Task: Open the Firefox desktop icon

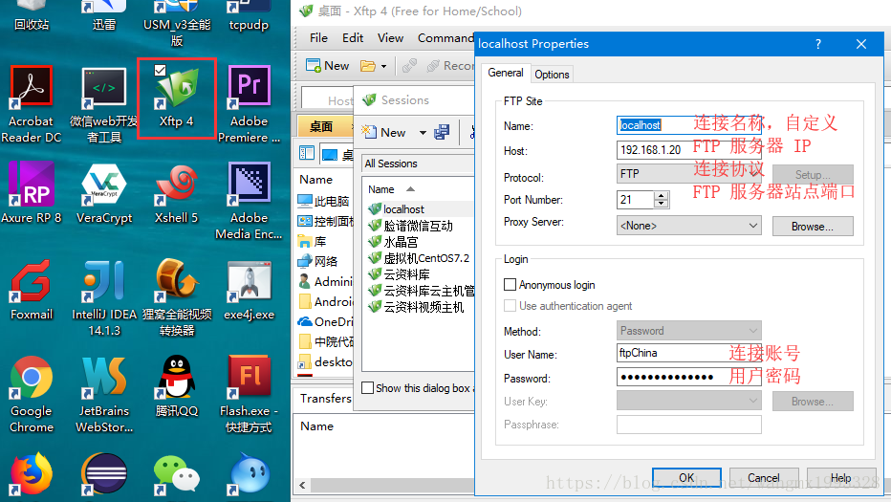Action: tap(32, 473)
